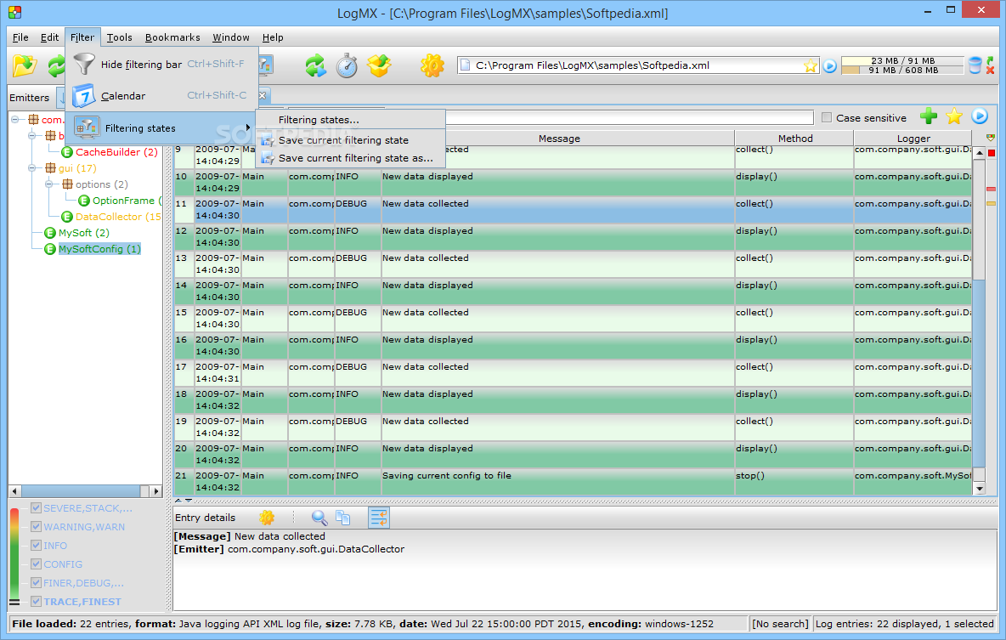The image size is (1006, 640).
Task: Copy entry details with copy icon
Action: pos(343,518)
